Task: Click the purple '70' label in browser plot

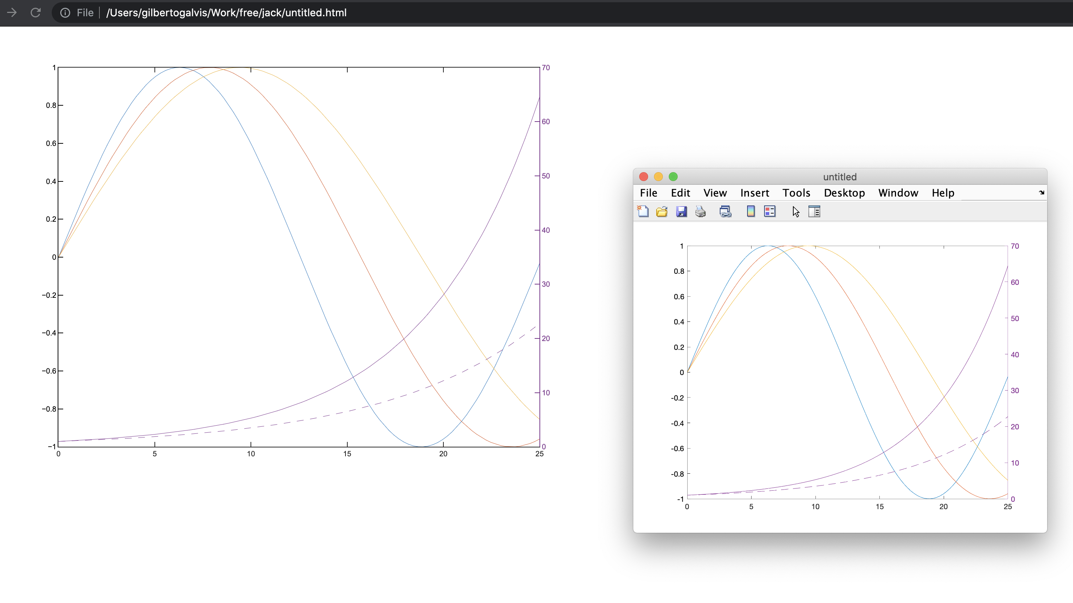Action: [546, 68]
